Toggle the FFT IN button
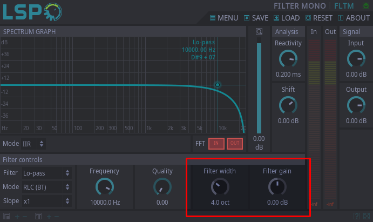 (x=216, y=143)
